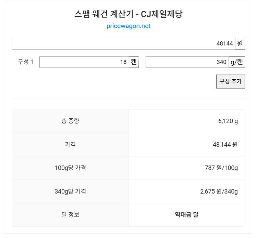The width and height of the screenshot is (257, 238).
Task: Select the 총 중량 row label
Action: coord(70,121)
